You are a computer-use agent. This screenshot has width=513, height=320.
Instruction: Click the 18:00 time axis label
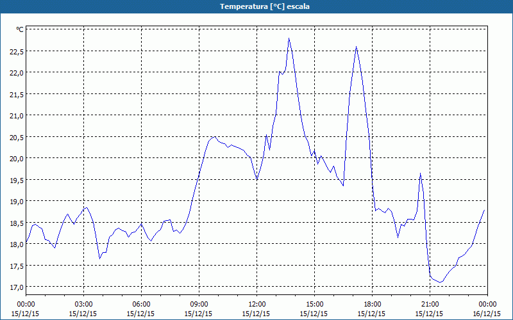372,305
